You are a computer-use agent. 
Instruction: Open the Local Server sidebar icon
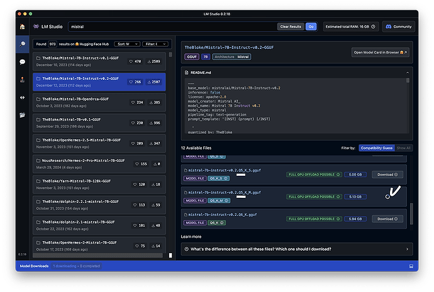(x=23, y=80)
